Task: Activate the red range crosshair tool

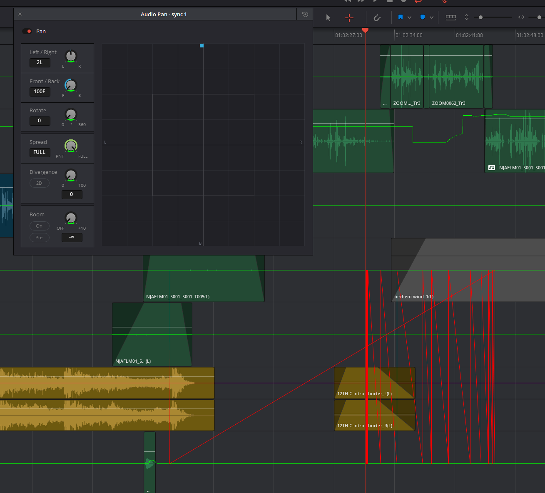Action: point(349,17)
